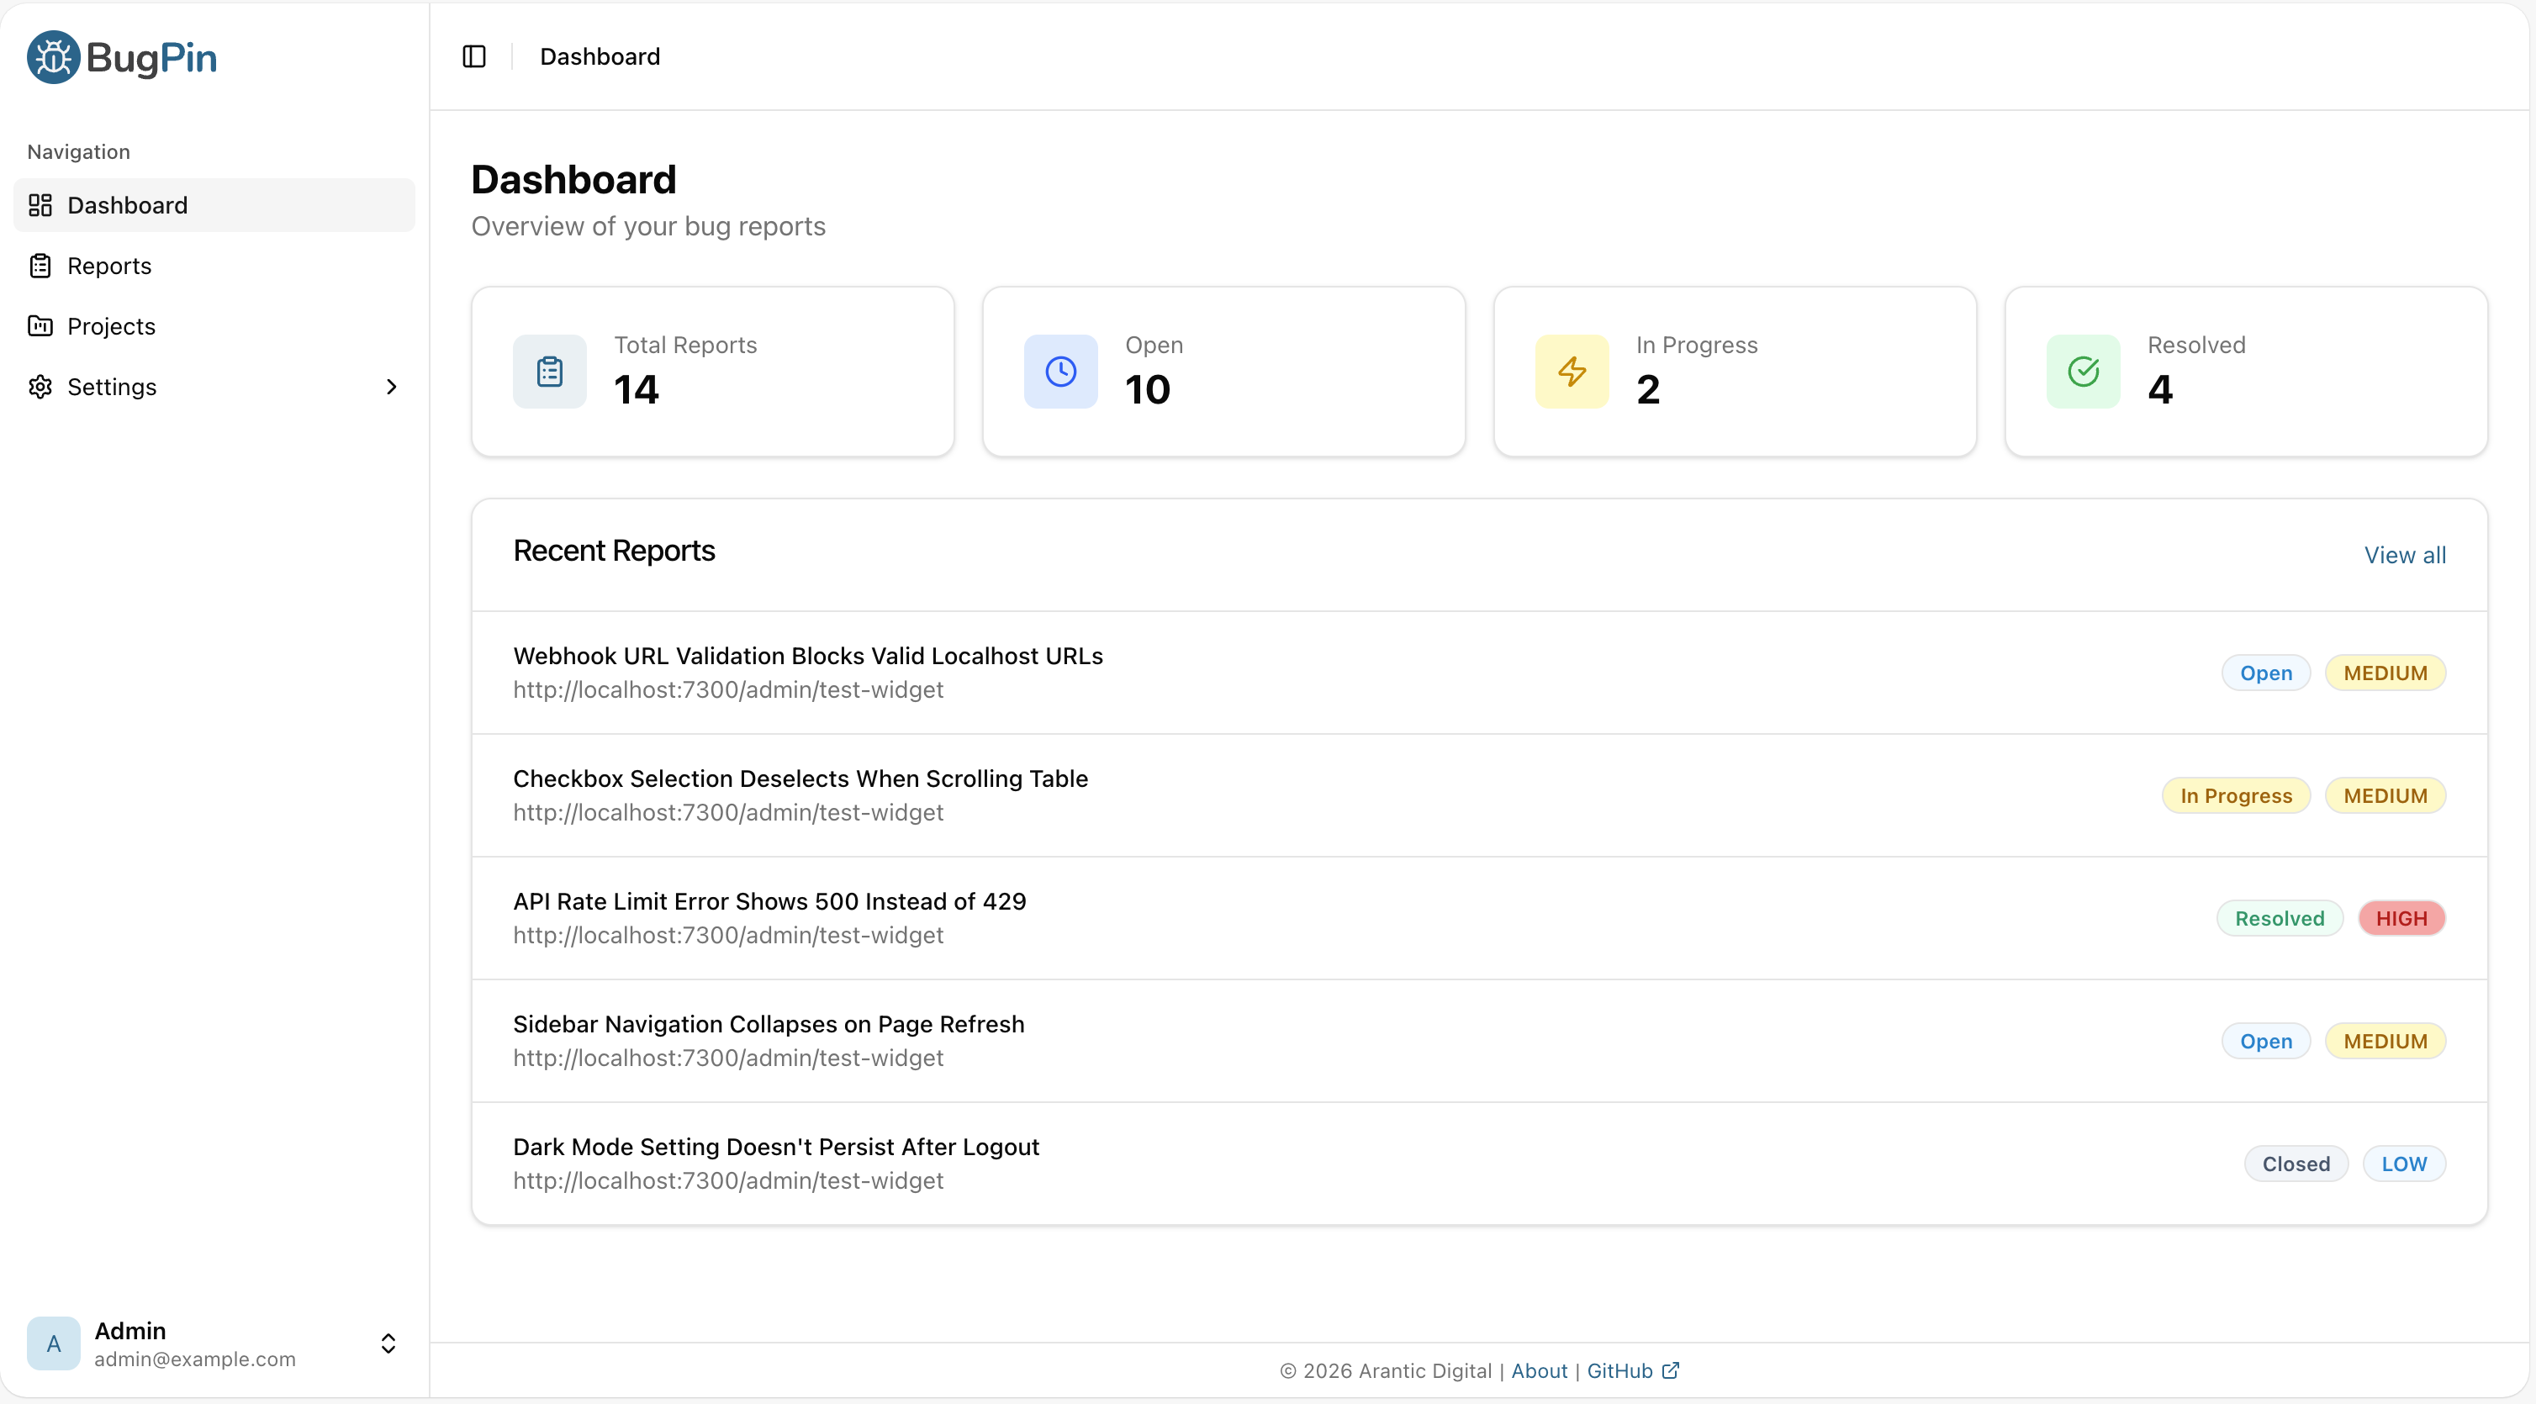Switch to the Reports navigation item

[x=108, y=266]
